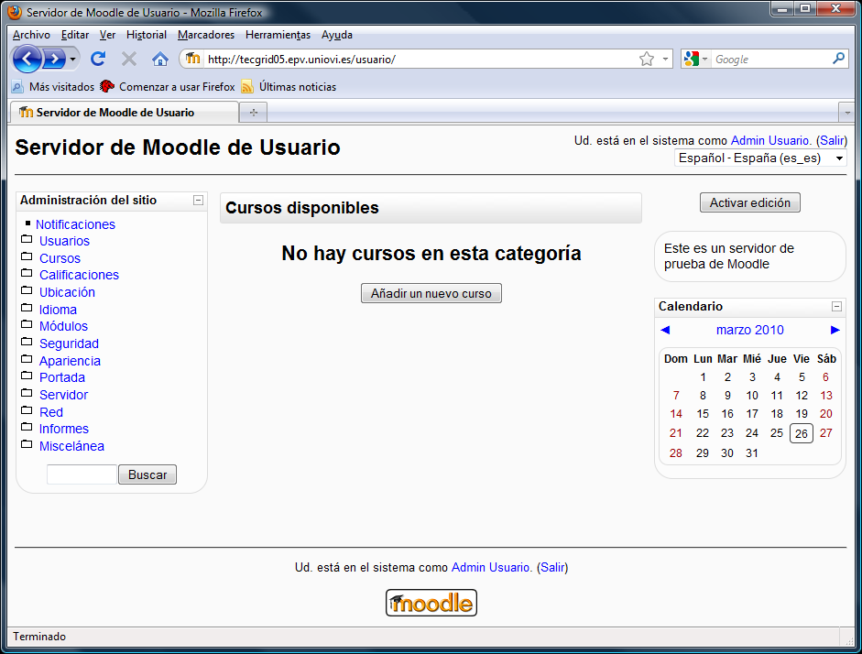This screenshot has width=862, height=654.
Task: Select the Servidor de Moodle de Usuario tab
Action: (x=125, y=112)
